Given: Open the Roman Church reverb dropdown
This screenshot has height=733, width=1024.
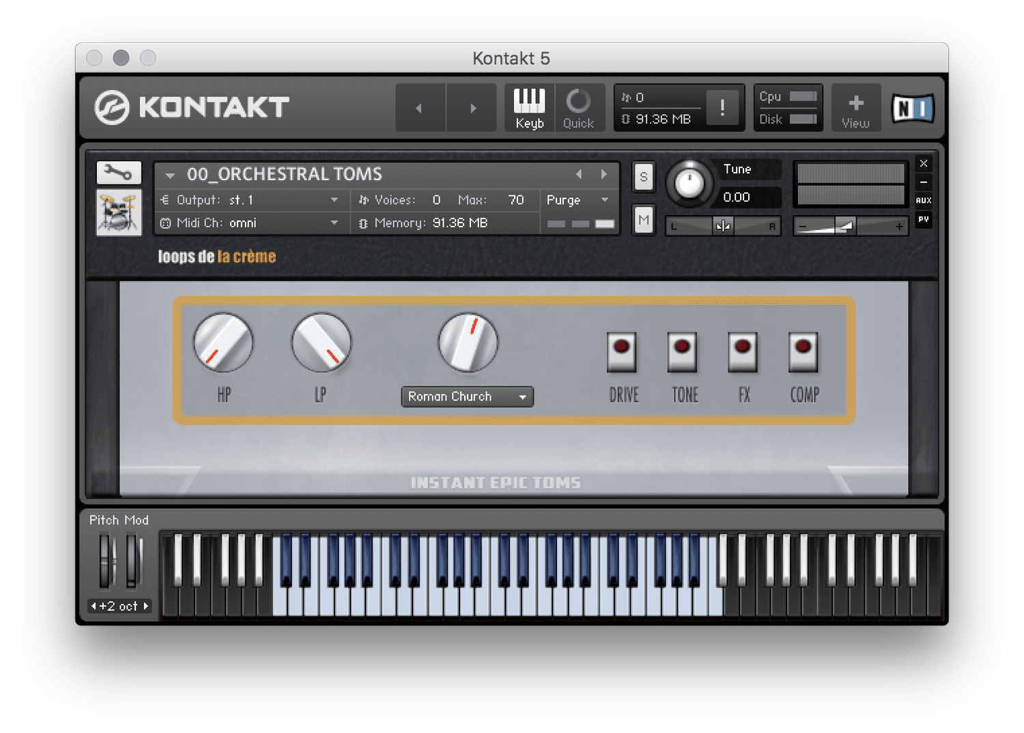Looking at the screenshot, I should click(468, 397).
